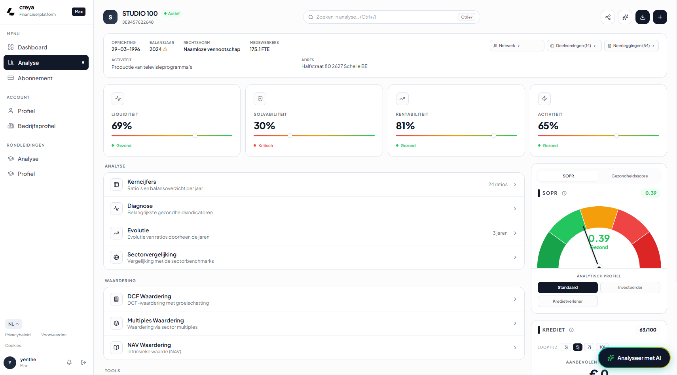This screenshot has height=375, width=677.
Task: Select the Standaard analytical profile
Action: tap(568, 287)
